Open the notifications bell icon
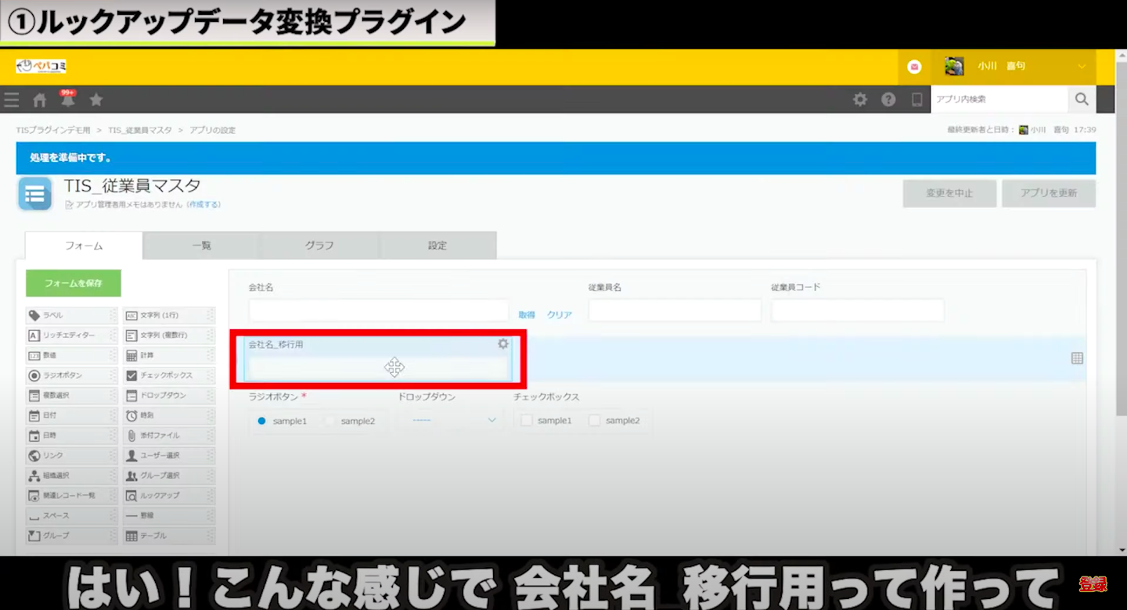Image resolution: width=1127 pixels, height=610 pixels. click(68, 100)
